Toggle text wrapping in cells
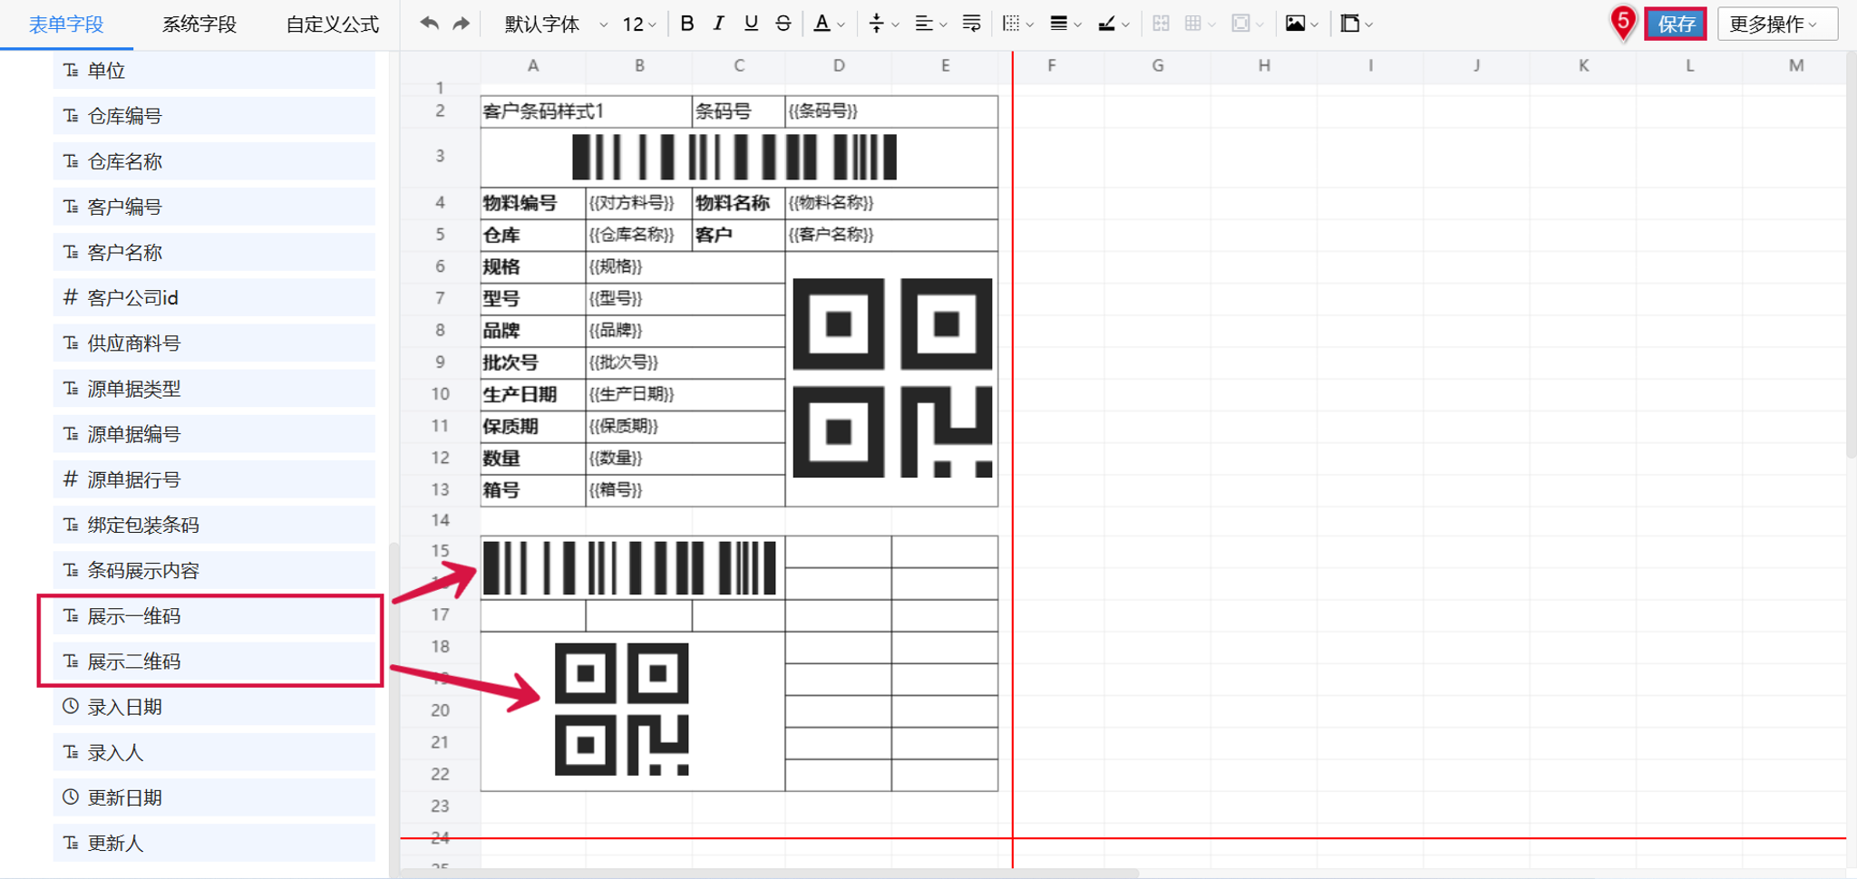This screenshot has width=1857, height=879. pos(971,24)
